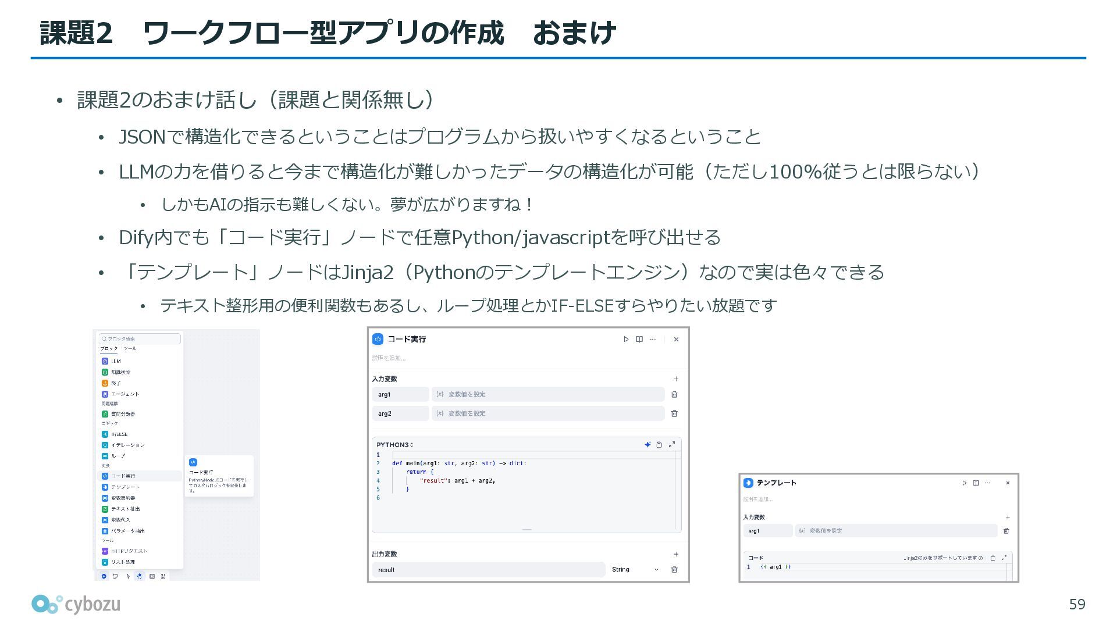Click the AI code generator sparkle icon
The height and width of the screenshot is (628, 1117).
coord(648,445)
